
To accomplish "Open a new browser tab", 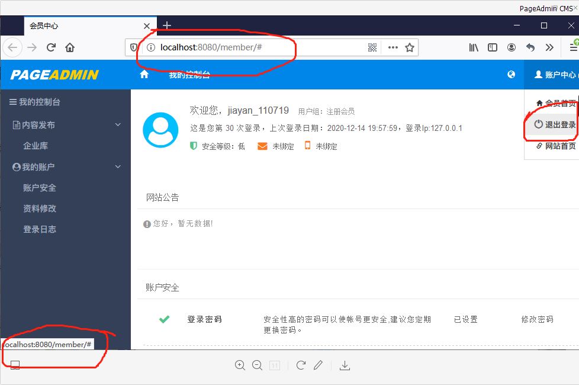I will [x=167, y=25].
